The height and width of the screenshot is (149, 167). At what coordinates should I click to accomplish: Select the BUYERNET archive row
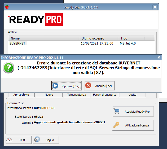pos(82,43)
